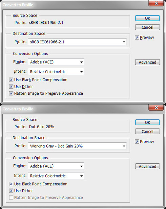
Task: Click Cancel in the top dialog
Action: pos(147,27)
